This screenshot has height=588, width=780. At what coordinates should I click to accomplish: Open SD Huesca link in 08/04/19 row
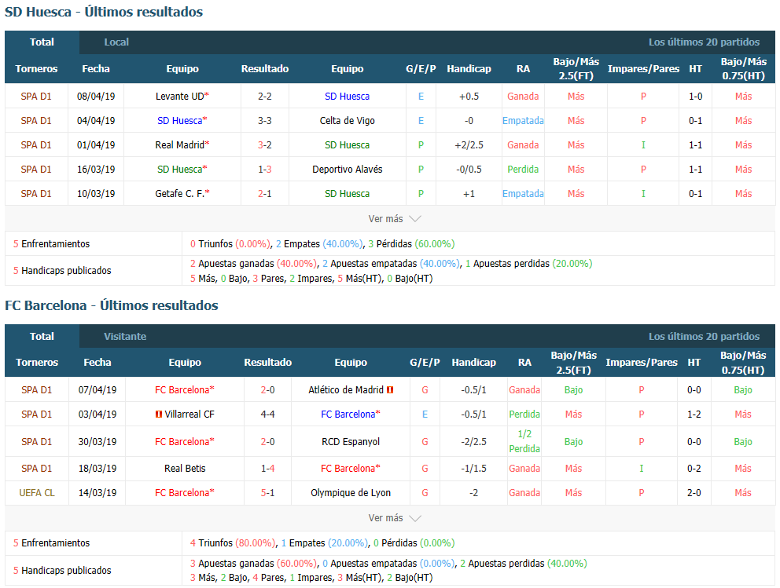point(348,97)
